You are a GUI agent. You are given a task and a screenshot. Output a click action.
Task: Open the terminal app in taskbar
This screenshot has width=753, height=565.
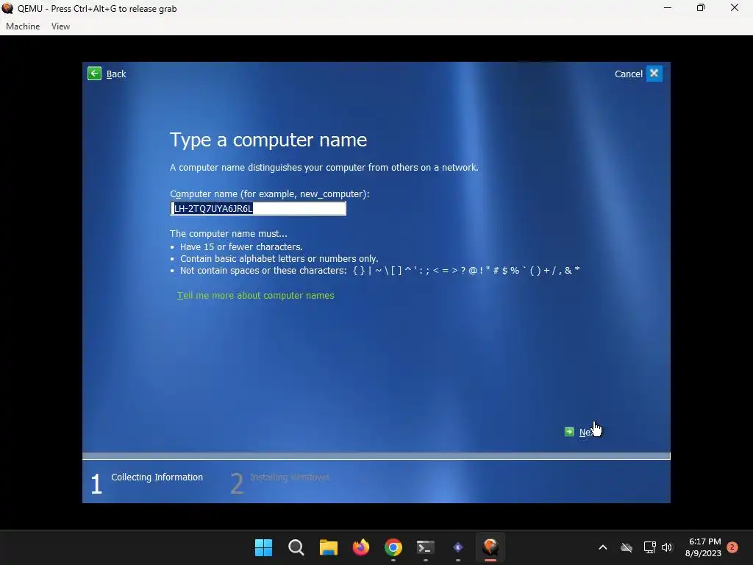426,547
